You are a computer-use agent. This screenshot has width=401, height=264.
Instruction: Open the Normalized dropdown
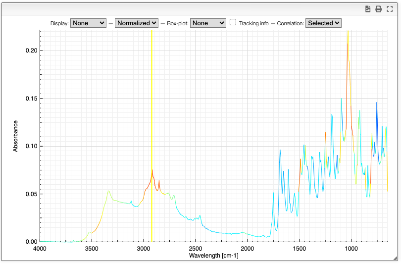point(137,23)
